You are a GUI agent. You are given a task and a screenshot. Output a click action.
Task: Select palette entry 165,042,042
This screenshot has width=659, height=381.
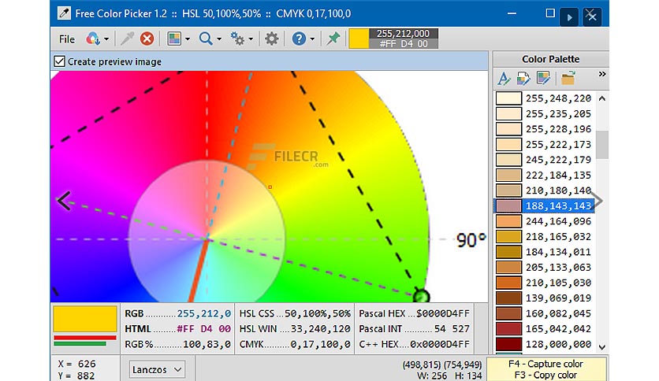544,328
